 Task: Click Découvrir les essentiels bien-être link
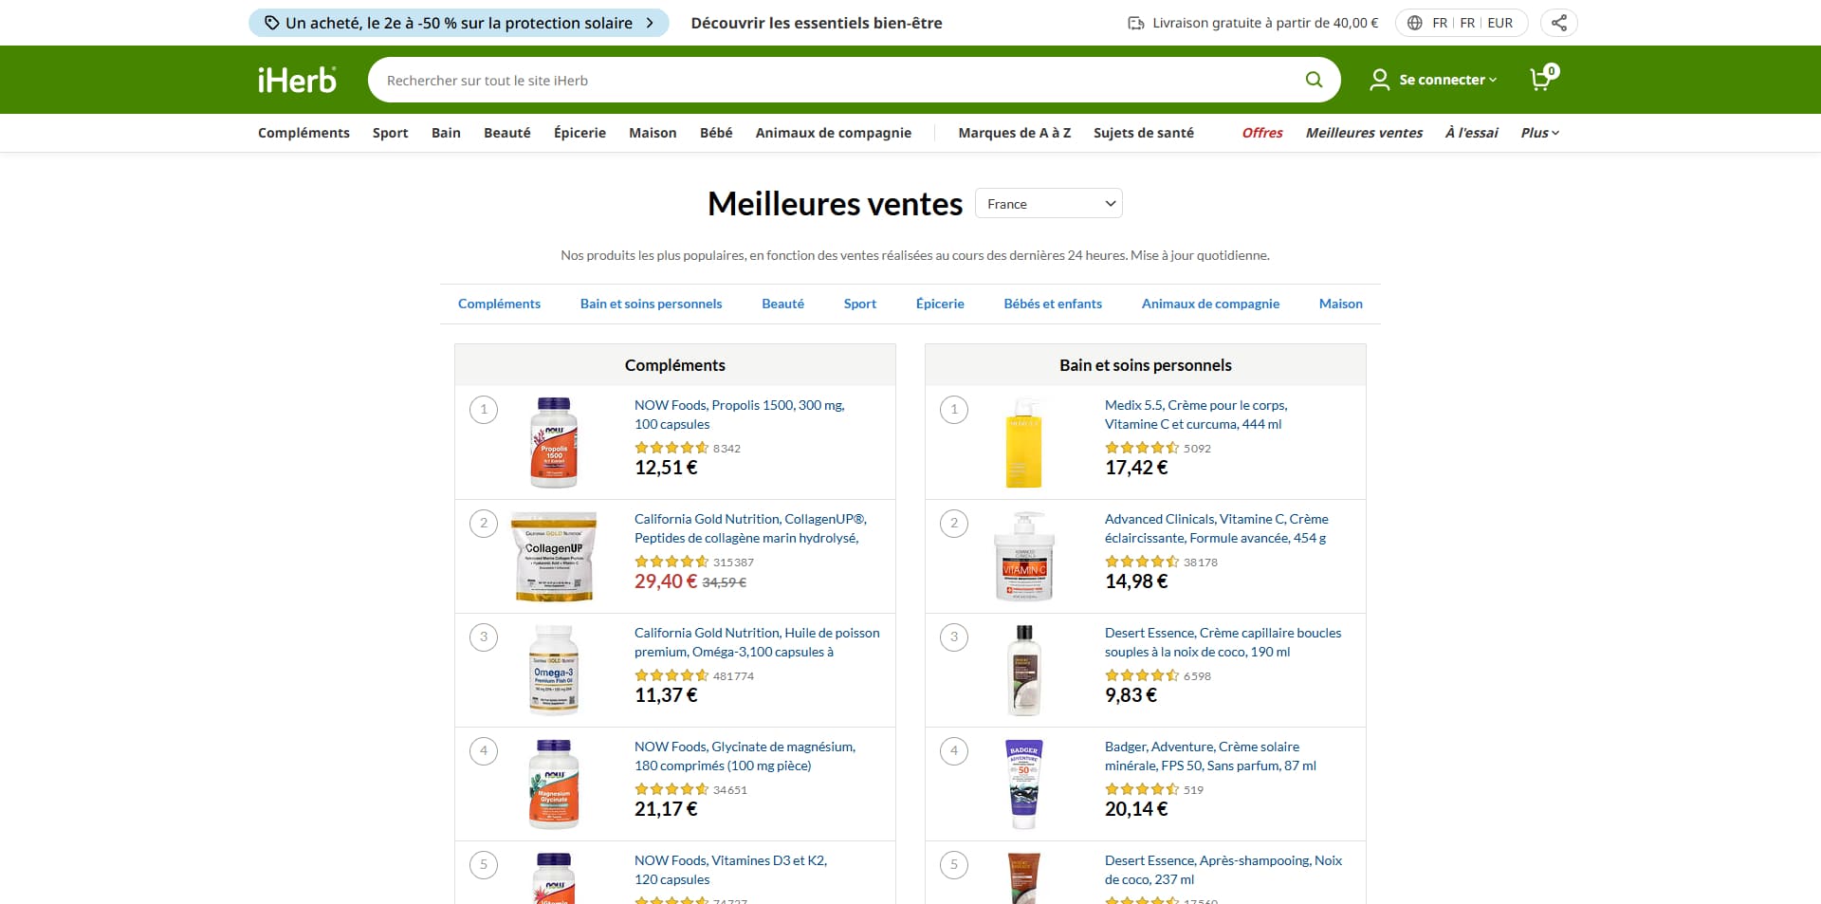click(x=817, y=23)
